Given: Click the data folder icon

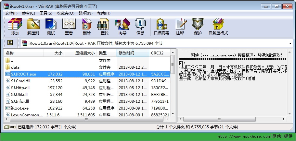Looking at the screenshot, I should 7,67.
